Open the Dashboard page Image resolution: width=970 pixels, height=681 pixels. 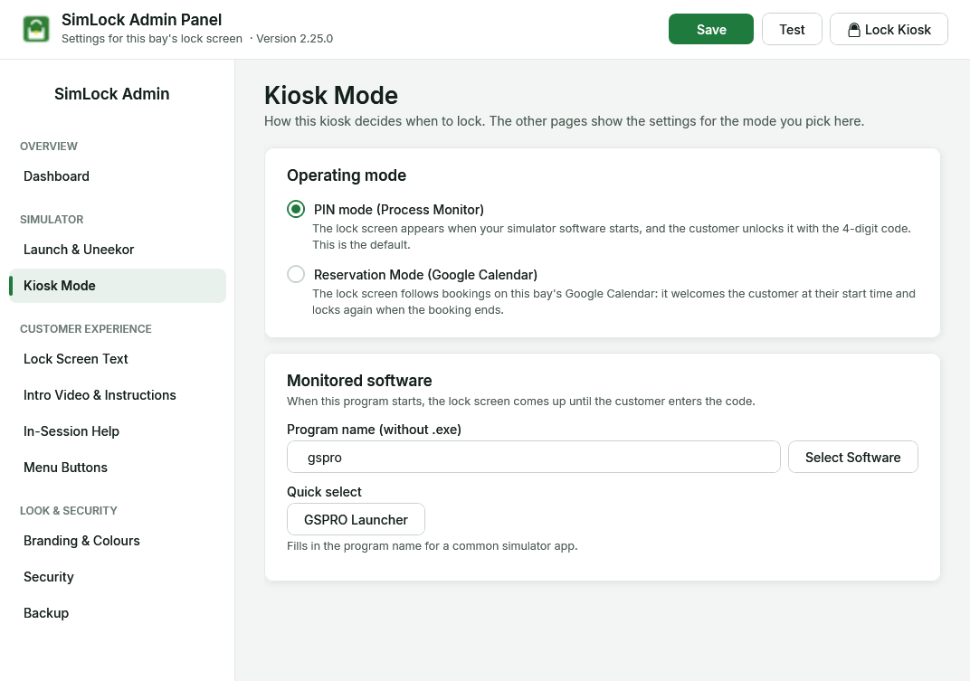pos(118,176)
